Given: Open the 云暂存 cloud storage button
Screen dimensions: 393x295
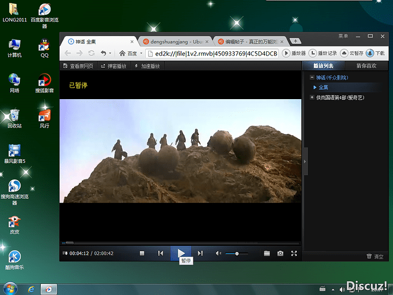Looking at the screenshot, I should tap(352, 53).
